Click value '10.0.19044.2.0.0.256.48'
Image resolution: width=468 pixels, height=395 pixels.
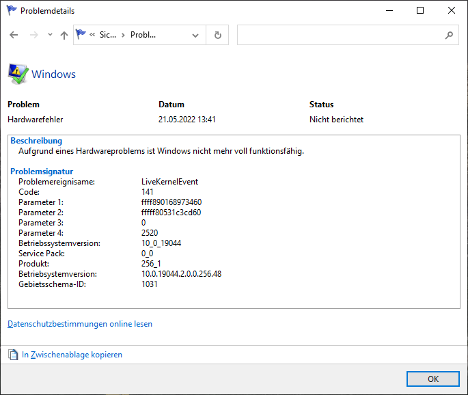tap(182, 274)
